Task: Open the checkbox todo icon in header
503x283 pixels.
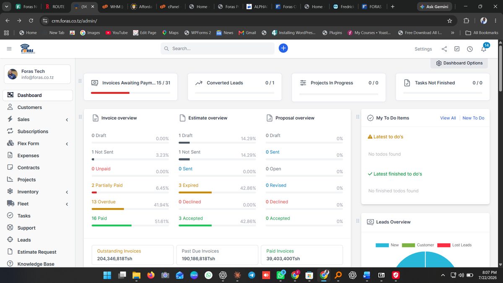Action: [457, 49]
